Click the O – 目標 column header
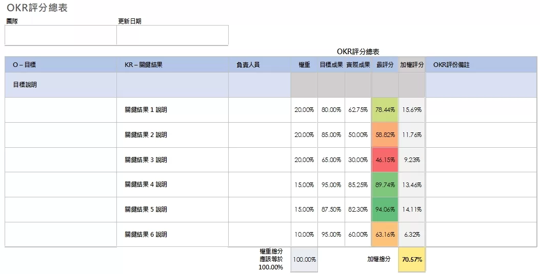The image size is (540, 274). pos(61,65)
